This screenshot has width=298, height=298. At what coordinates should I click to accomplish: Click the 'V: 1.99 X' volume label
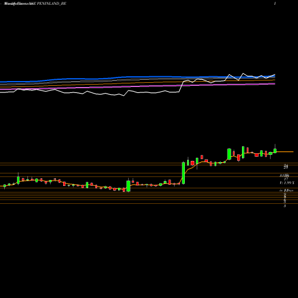click(x=287, y=182)
